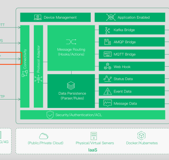Click the Device Management laptop icon
Image resolution: width=169 pixels, height=160 pixels.
[x=38, y=17]
